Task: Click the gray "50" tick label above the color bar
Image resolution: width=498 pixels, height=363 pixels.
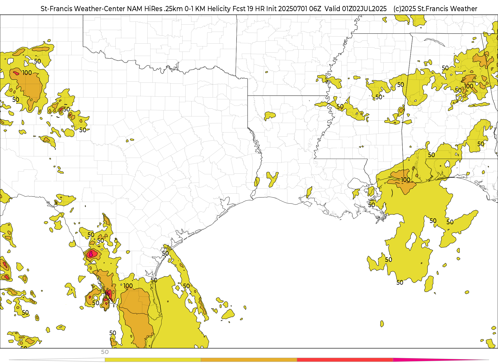Action: point(105,352)
